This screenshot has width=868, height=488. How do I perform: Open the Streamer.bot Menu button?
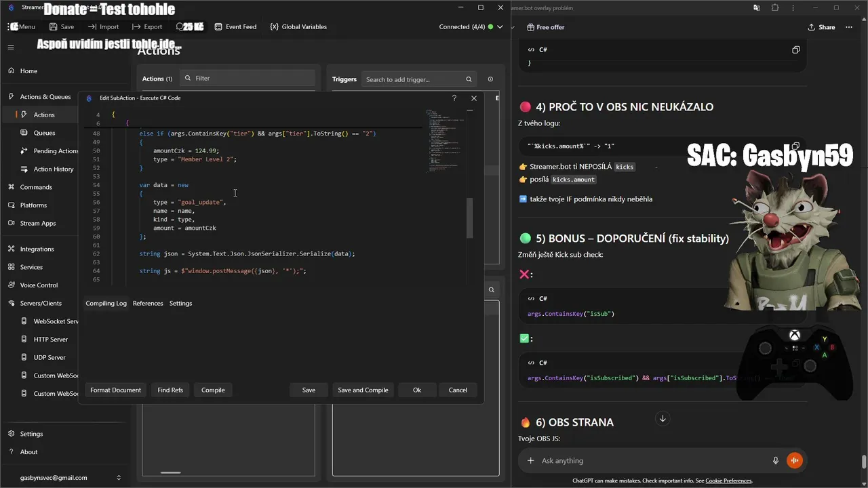[22, 27]
